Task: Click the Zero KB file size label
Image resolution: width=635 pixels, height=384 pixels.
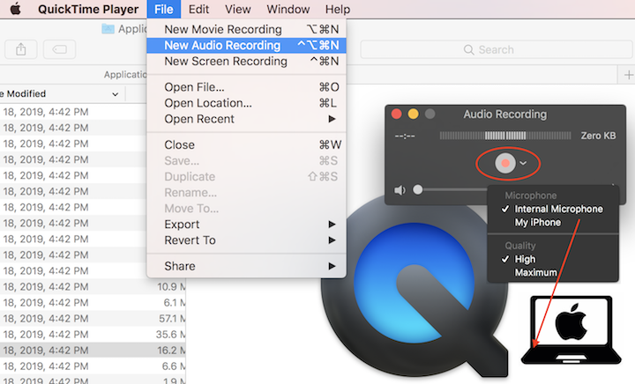Action: [x=598, y=136]
